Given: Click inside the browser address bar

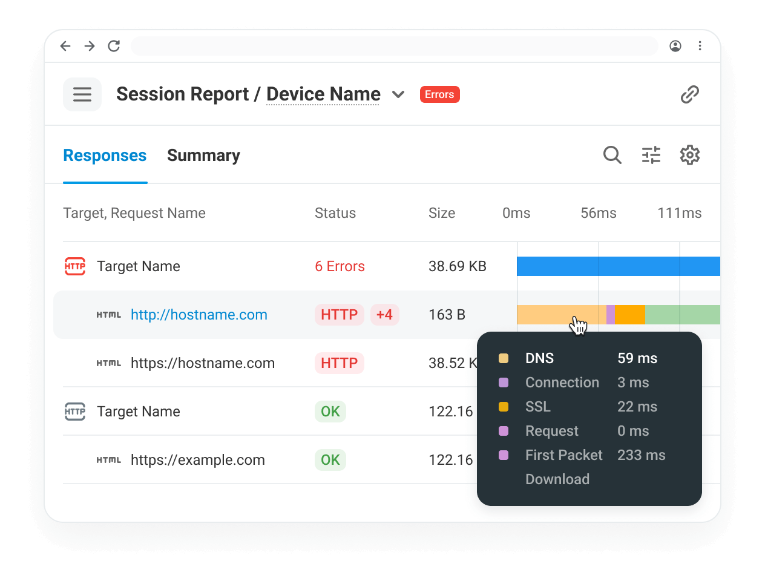Looking at the screenshot, I should pos(395,46).
